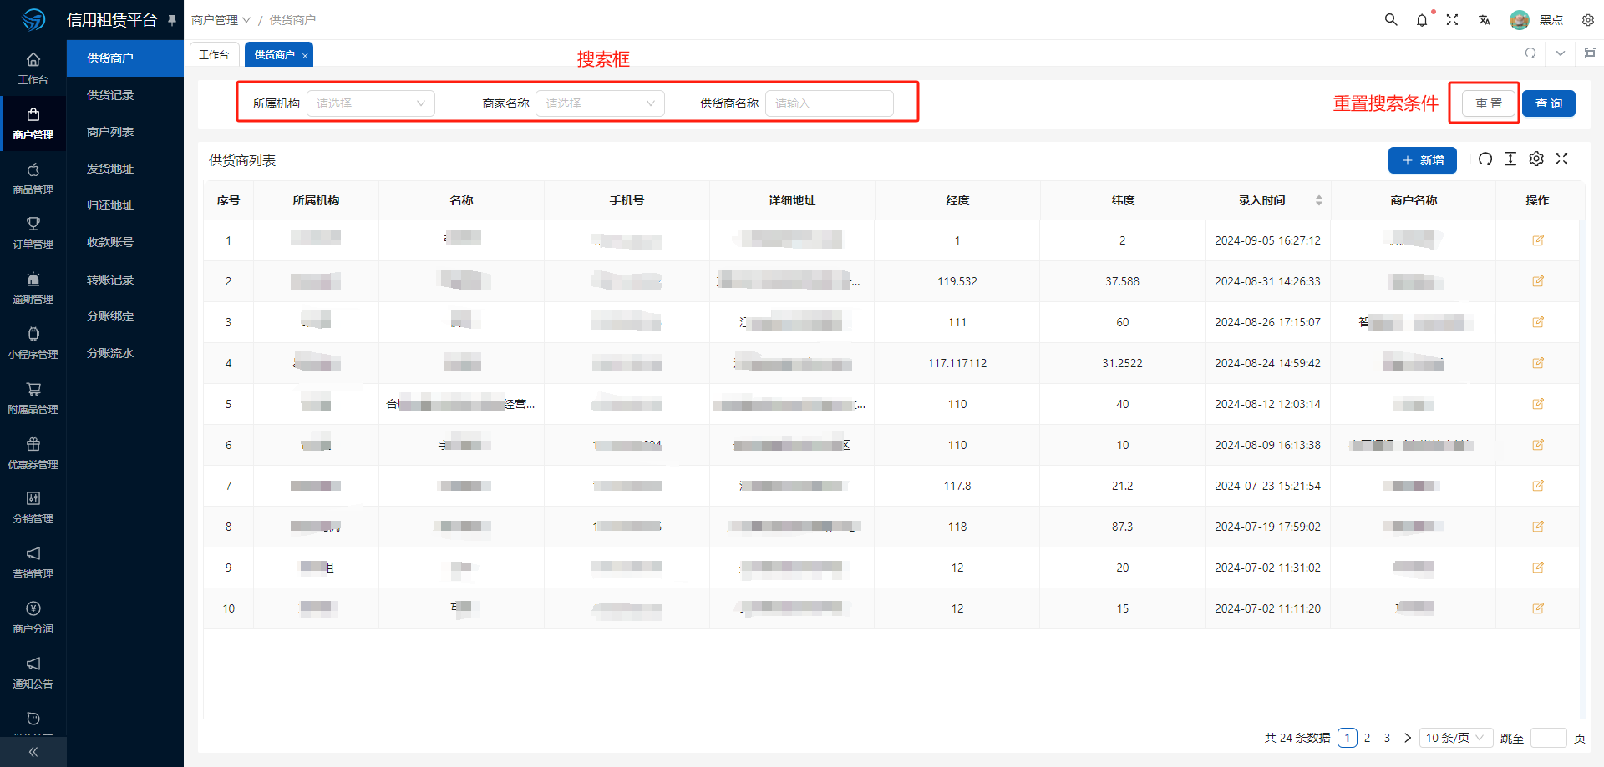The image size is (1604, 767).
Task: Open the 所属机构 dropdown
Action: pyautogui.click(x=371, y=103)
